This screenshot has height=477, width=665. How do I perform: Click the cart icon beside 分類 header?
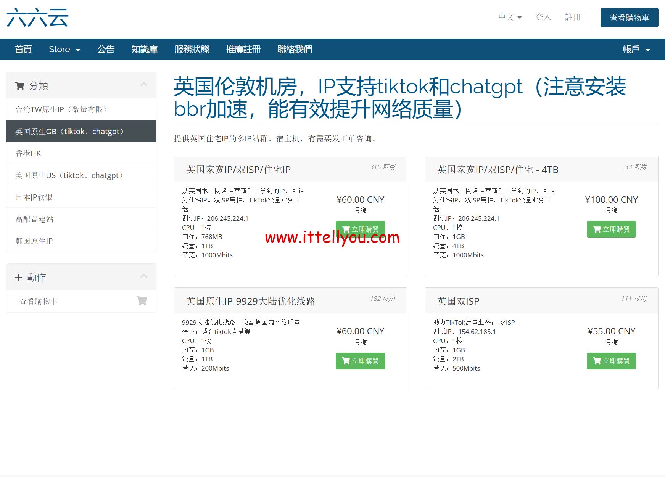click(19, 85)
